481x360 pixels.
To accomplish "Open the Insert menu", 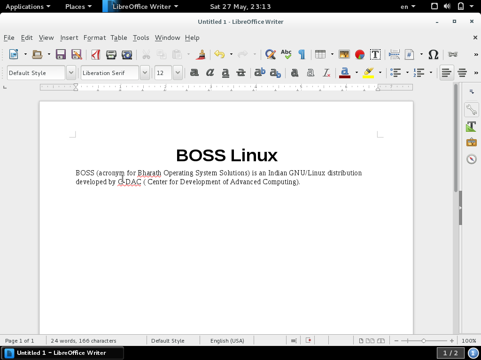I will (x=69, y=37).
